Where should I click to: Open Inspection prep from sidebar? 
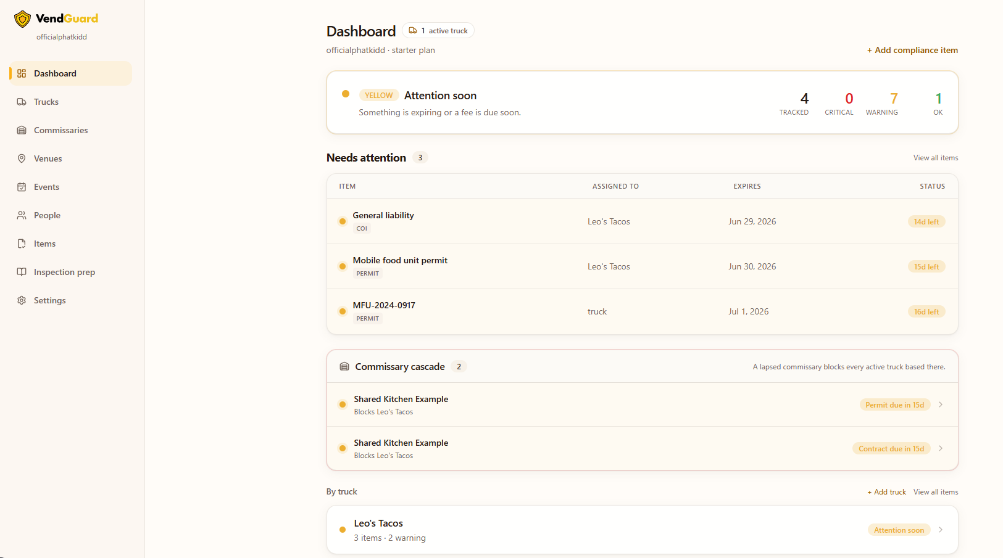tap(71, 272)
